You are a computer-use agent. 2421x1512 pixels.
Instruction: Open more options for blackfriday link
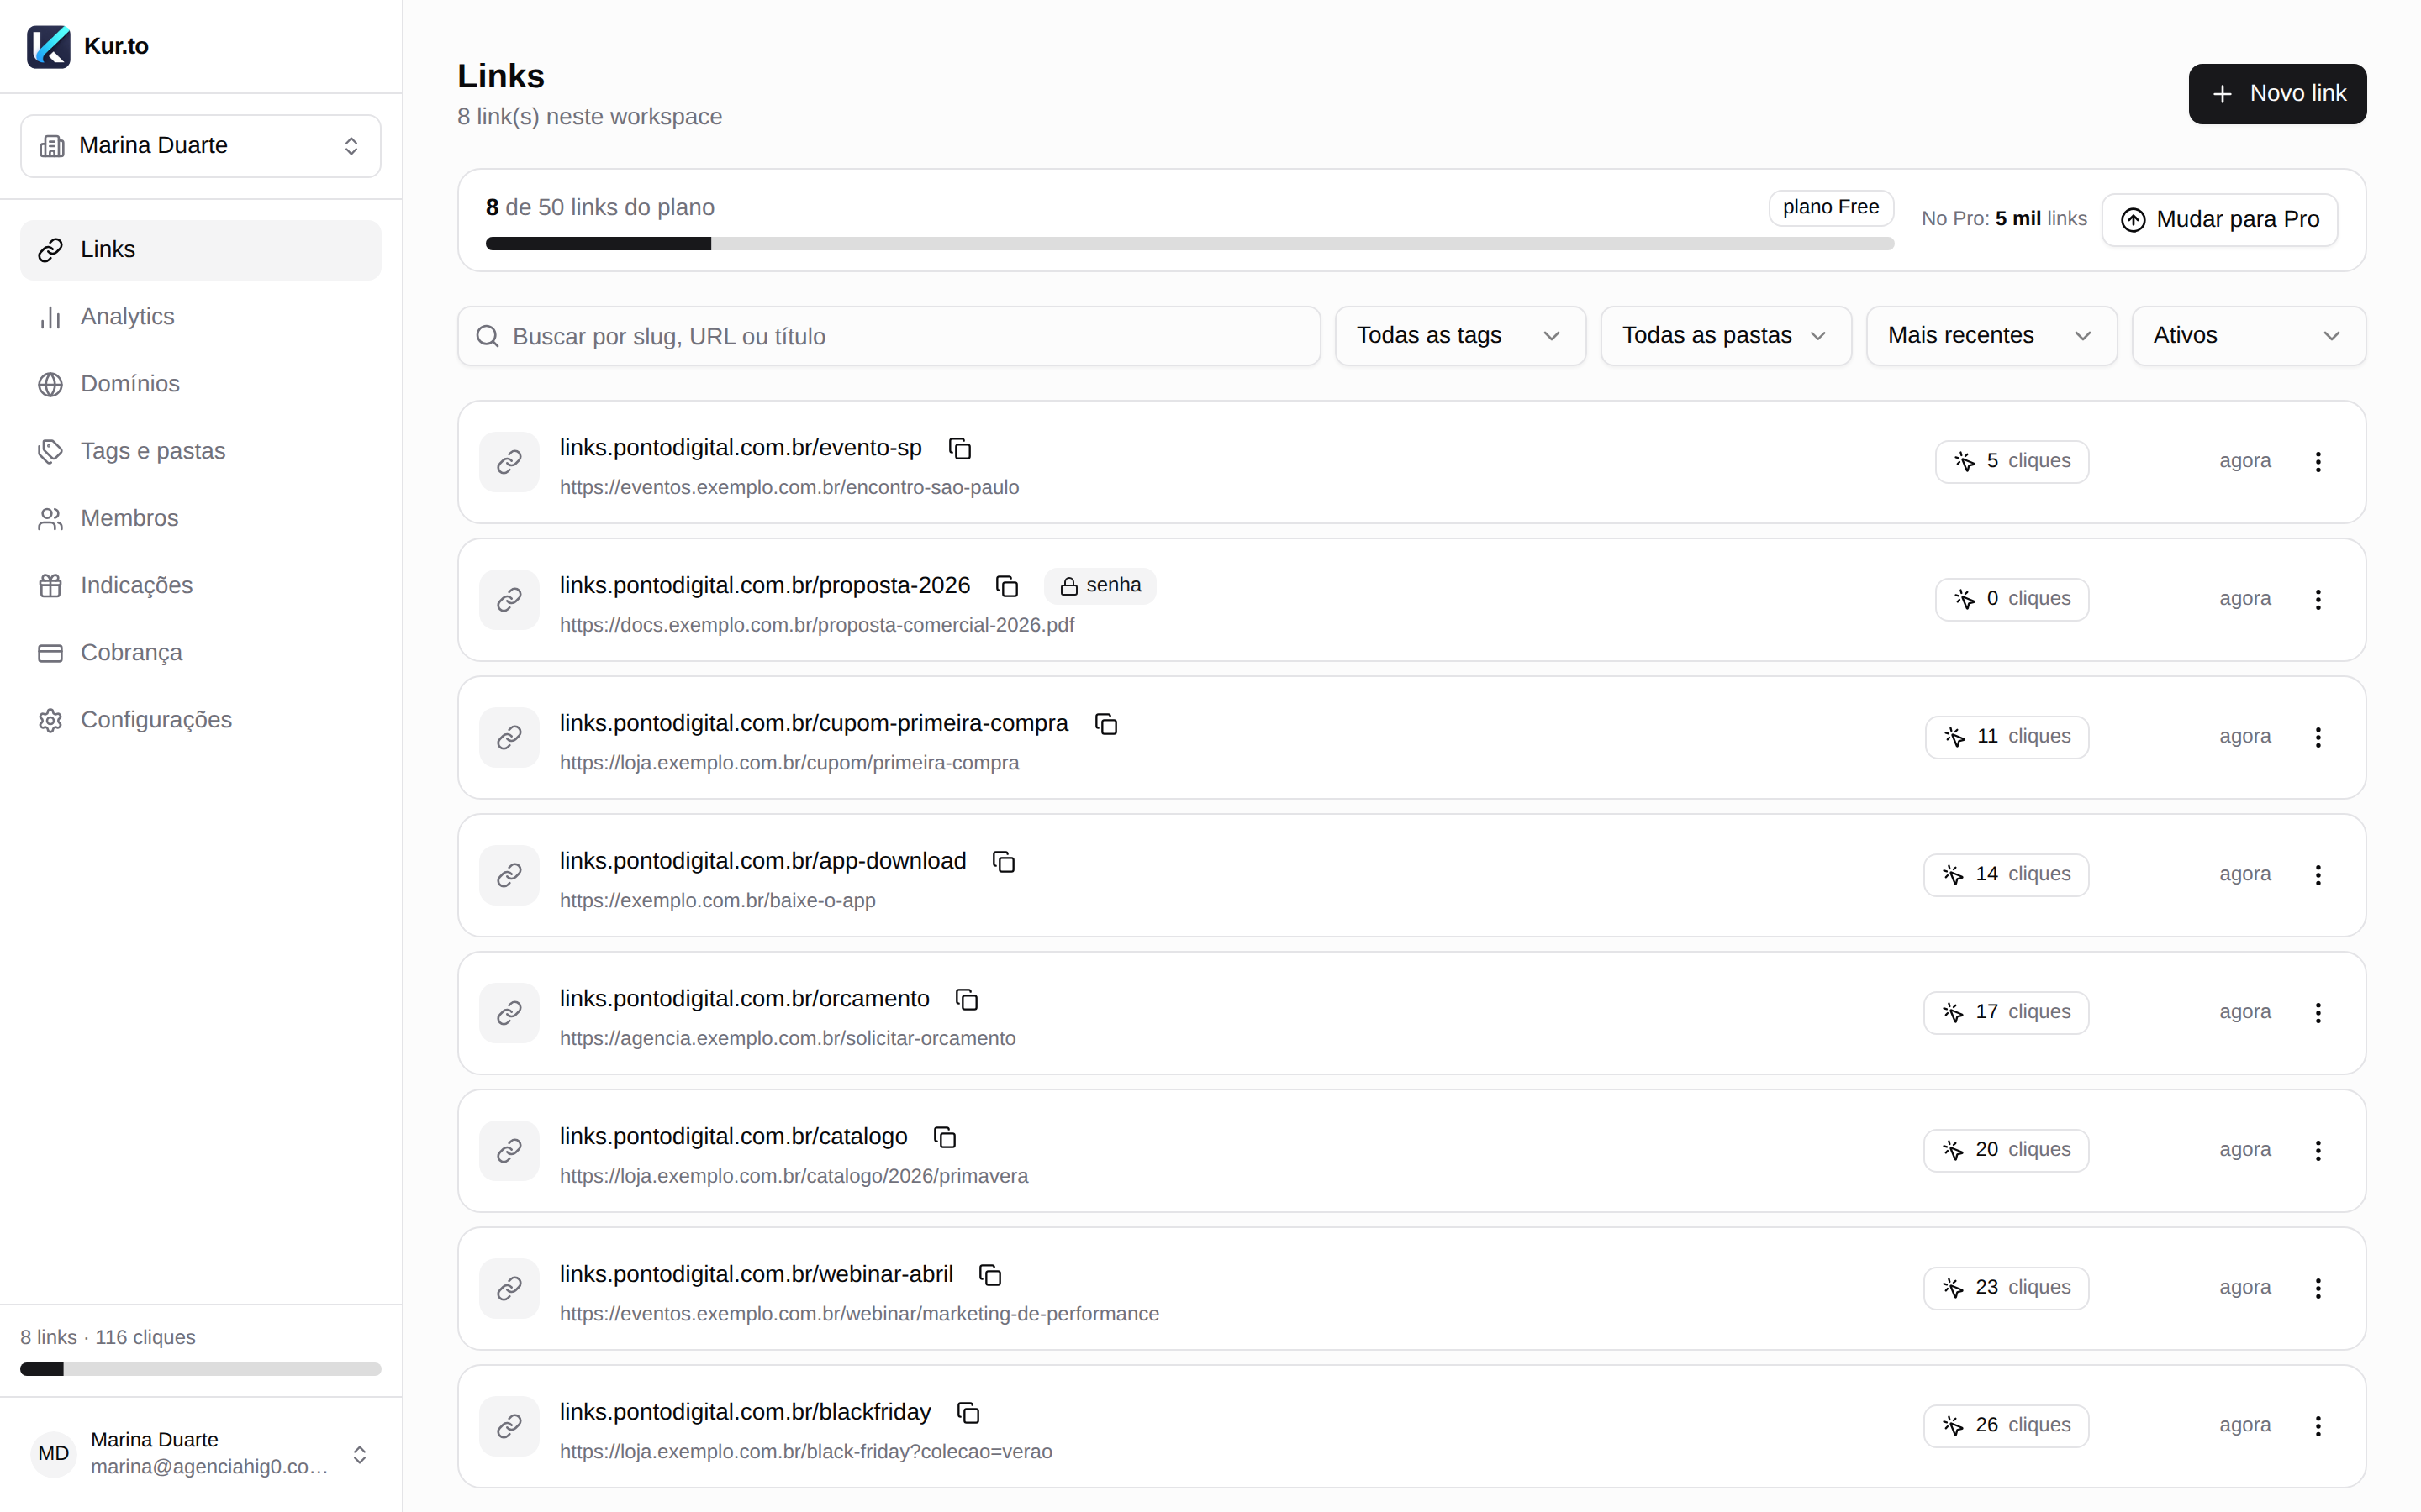click(x=2318, y=1427)
